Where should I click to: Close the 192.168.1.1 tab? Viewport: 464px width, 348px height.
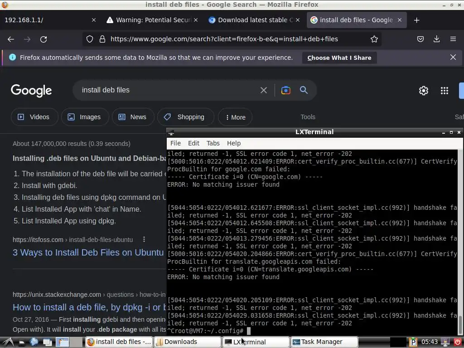[x=94, y=20]
